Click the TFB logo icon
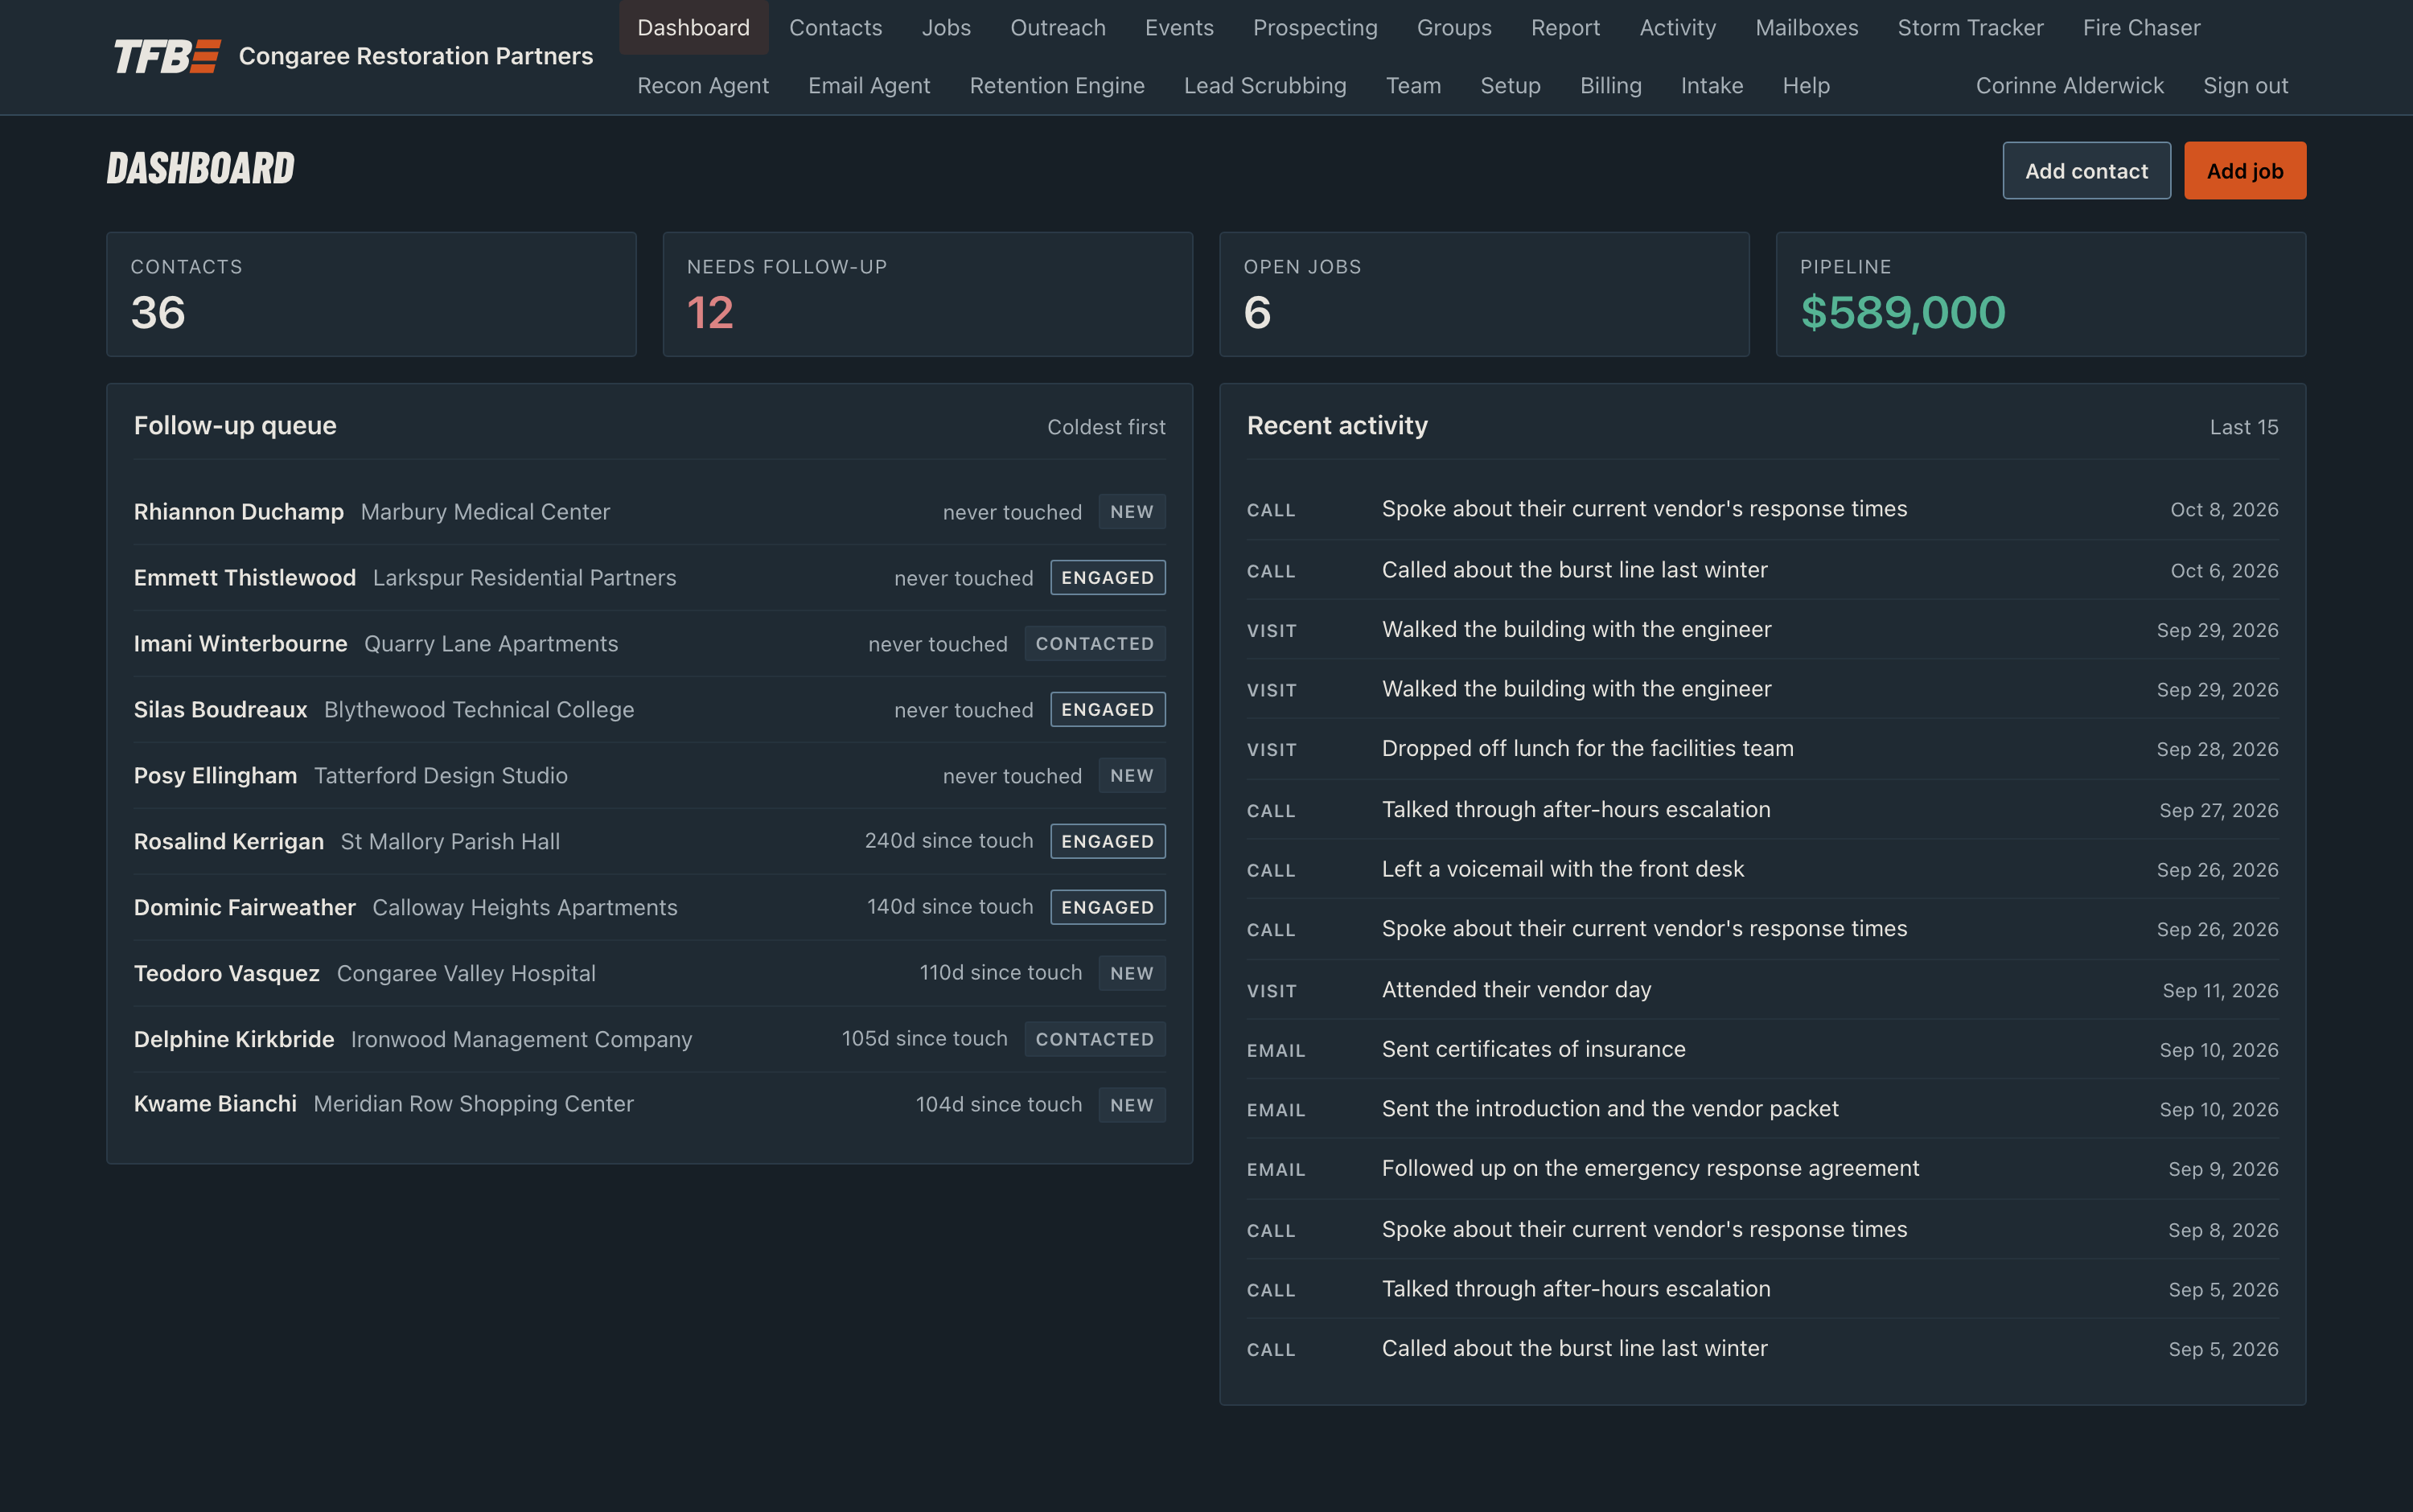 tap(166, 57)
